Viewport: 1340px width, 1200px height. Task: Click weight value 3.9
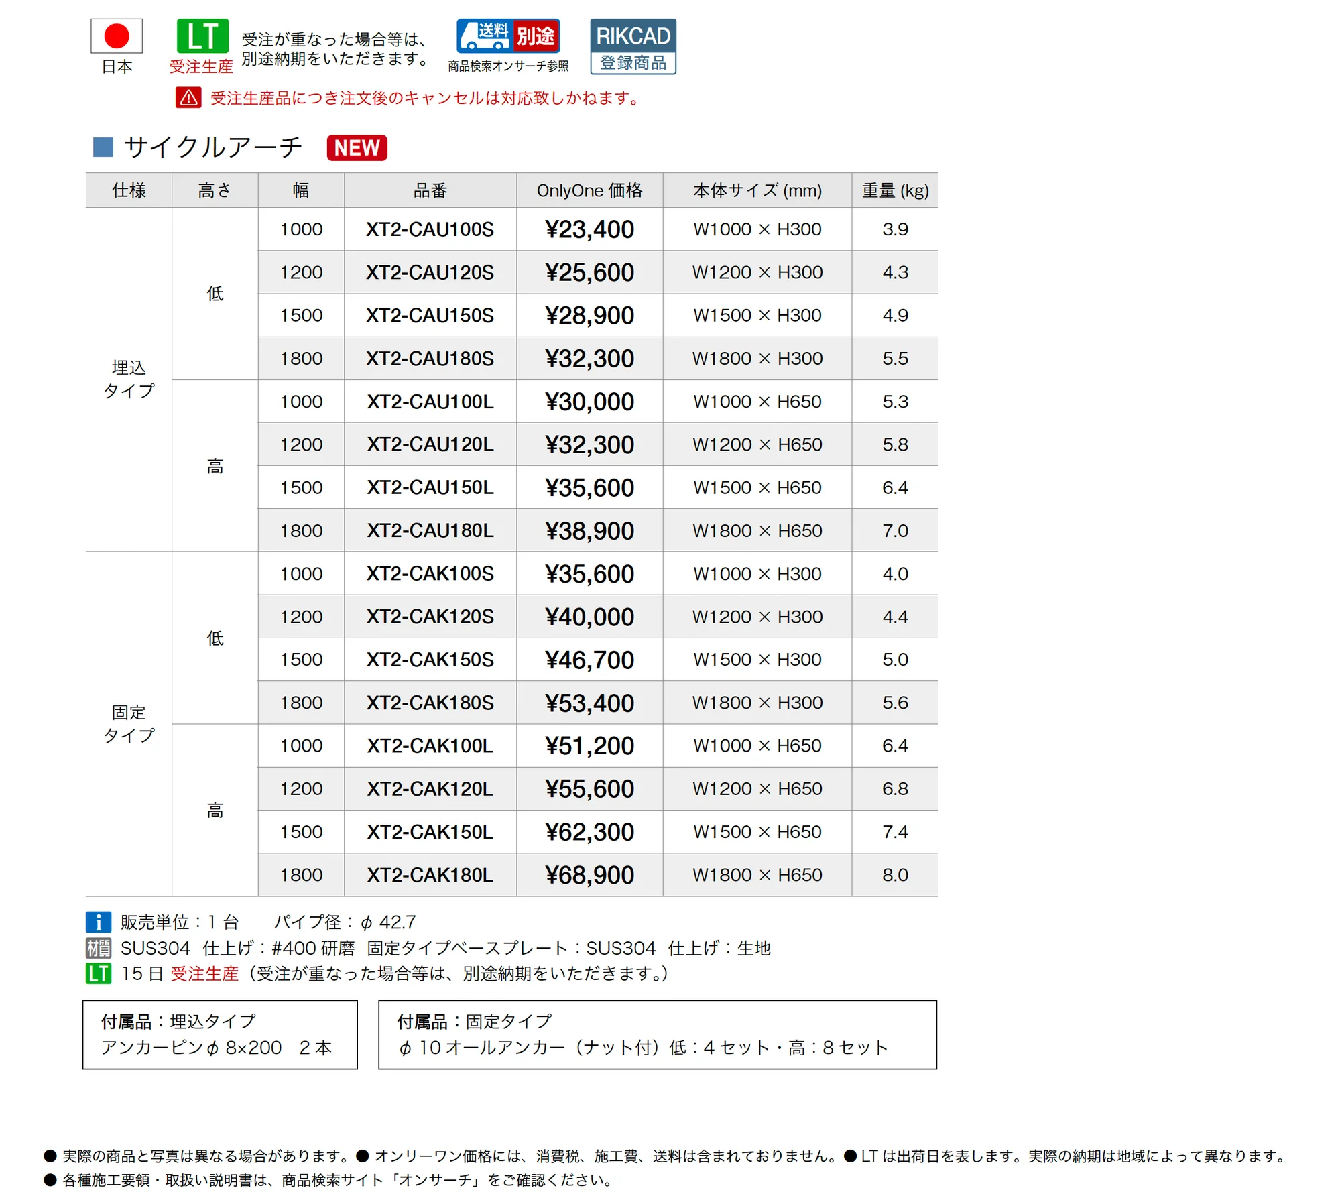[x=895, y=229]
